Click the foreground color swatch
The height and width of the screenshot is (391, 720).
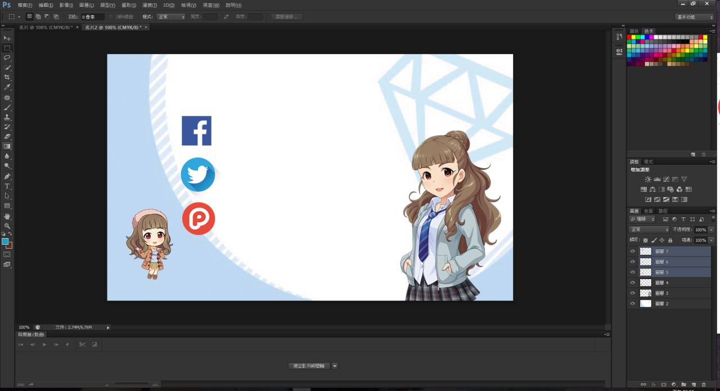[x=5, y=241]
